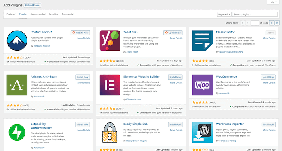Click the Yoast SEO star rating
The height and width of the screenshot is (151, 282).
pyautogui.click(x=108, y=61)
